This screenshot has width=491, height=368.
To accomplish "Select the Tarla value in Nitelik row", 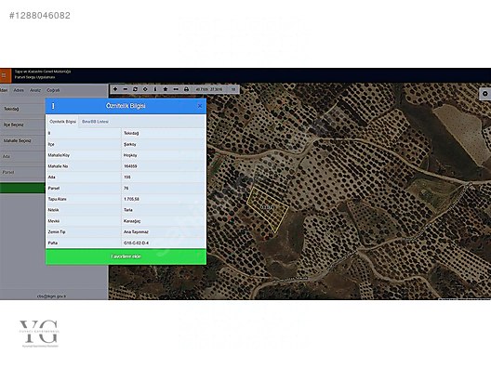I will (x=128, y=210).
